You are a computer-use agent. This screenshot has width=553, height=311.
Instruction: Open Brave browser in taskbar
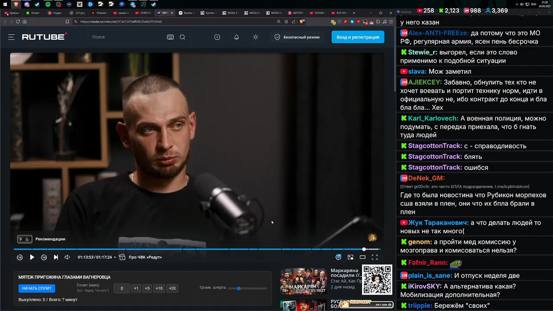pos(16,4)
